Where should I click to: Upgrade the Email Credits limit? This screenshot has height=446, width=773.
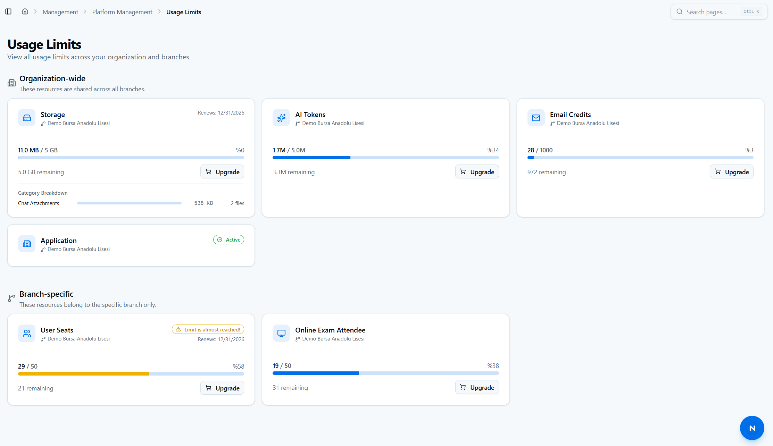click(732, 172)
